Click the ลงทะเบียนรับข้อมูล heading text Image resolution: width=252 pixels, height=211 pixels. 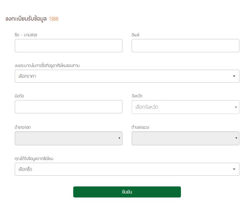(26, 19)
